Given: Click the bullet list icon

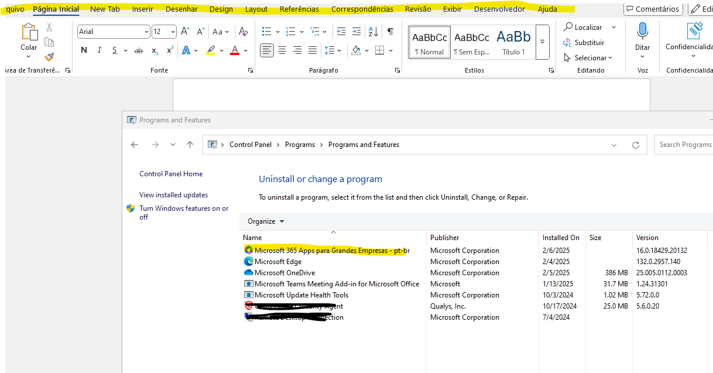Looking at the screenshot, I should 267,32.
